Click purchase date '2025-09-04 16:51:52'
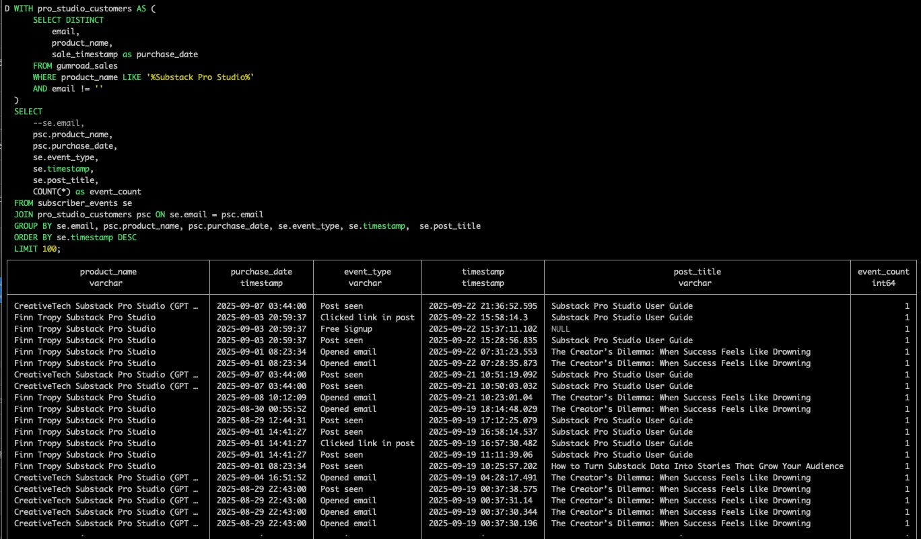921x539 pixels. click(x=261, y=478)
